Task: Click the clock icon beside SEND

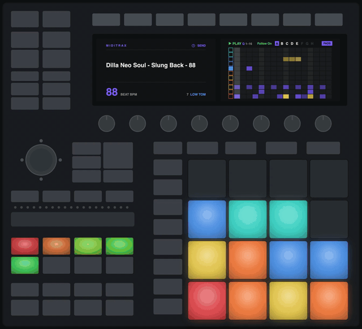Action: (193, 45)
